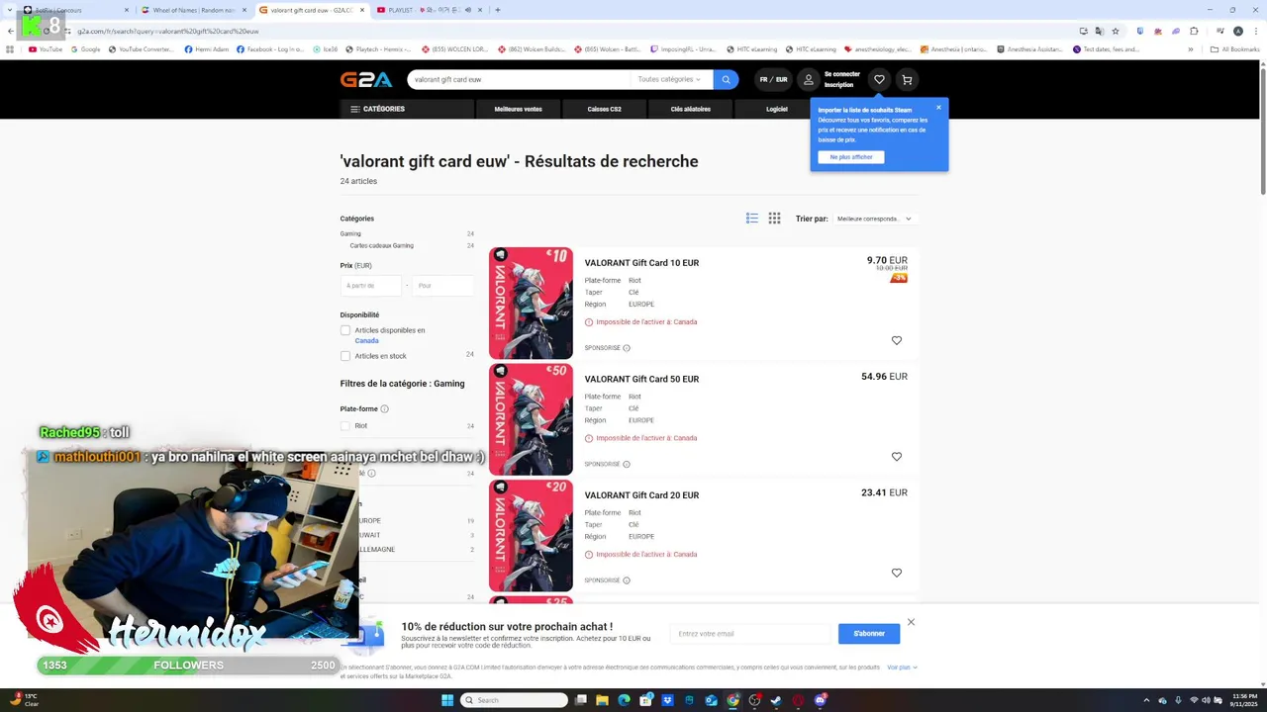Image resolution: width=1267 pixels, height=712 pixels.
Task: Close the newsletter discount banner
Action: tap(911, 622)
